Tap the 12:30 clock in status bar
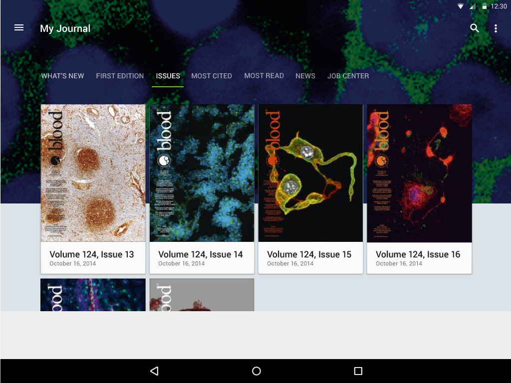This screenshot has height=383, width=511. click(x=499, y=6)
